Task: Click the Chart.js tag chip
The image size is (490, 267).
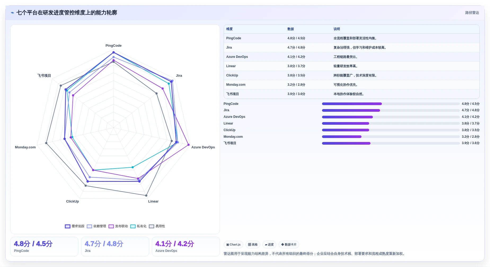Action: [x=233, y=245]
